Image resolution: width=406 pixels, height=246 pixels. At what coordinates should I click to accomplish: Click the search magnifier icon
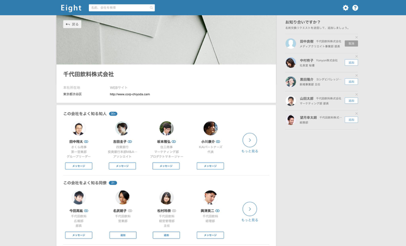[x=151, y=8]
